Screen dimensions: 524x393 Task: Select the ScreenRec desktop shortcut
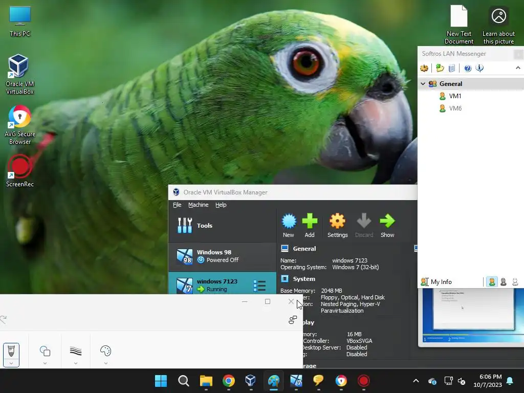20,170
